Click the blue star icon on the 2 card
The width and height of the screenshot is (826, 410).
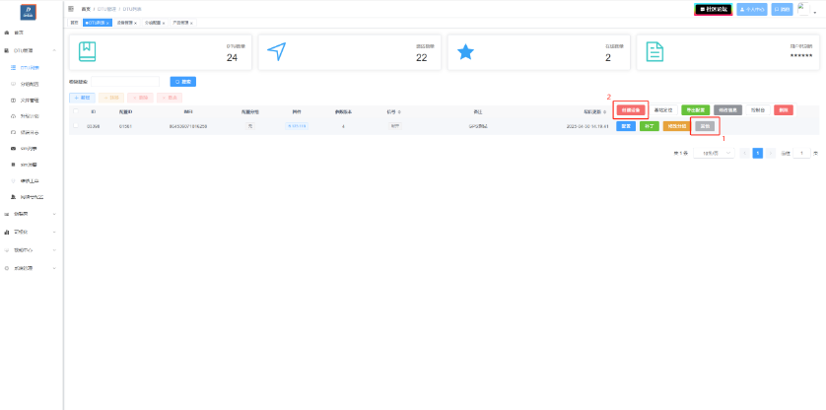point(465,51)
